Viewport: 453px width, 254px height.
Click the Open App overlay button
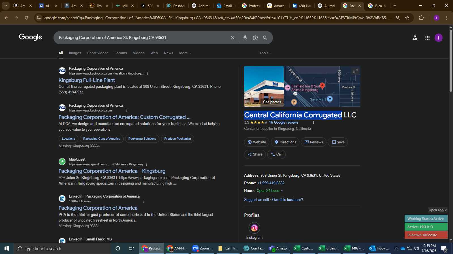[437, 210]
